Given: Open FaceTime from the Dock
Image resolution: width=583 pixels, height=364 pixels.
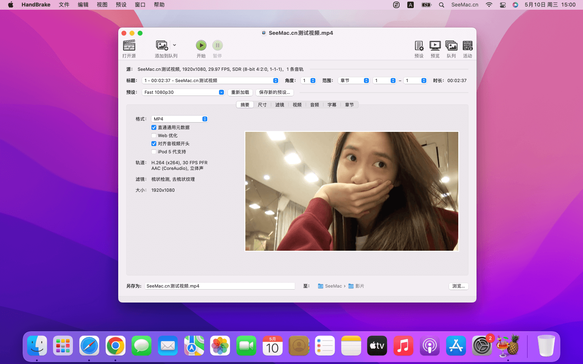Looking at the screenshot, I should pyautogui.click(x=246, y=346).
